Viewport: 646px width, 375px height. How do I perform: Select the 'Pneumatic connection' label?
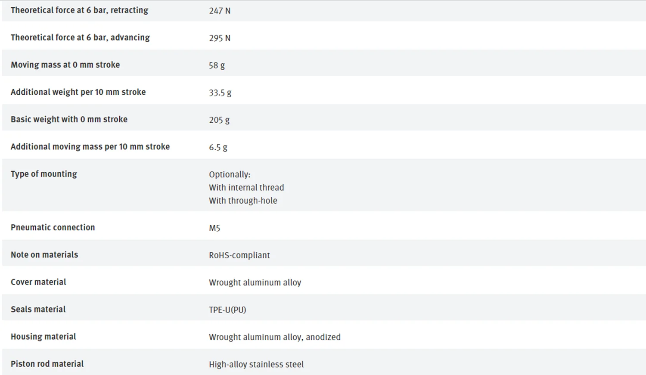click(x=53, y=227)
